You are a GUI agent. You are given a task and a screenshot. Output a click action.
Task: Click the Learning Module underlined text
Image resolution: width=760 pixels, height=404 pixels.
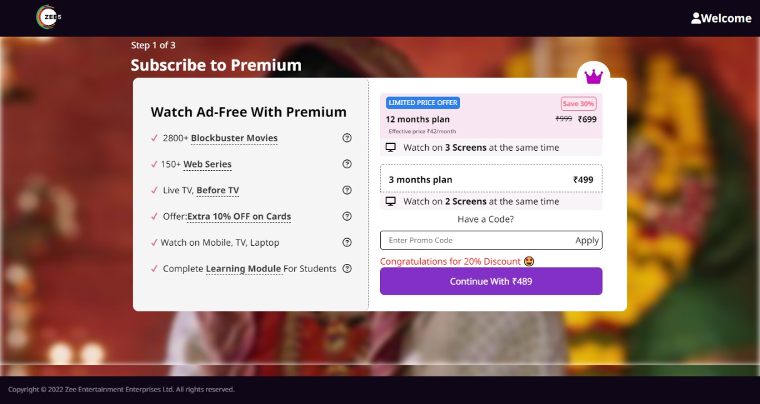(244, 269)
